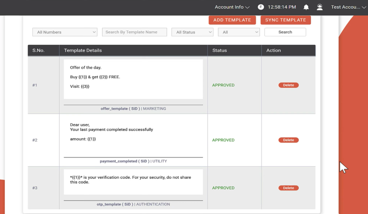Viewport: 368px width, 214px height.
Task: Click the Search By Template Name field
Action: [x=134, y=32]
